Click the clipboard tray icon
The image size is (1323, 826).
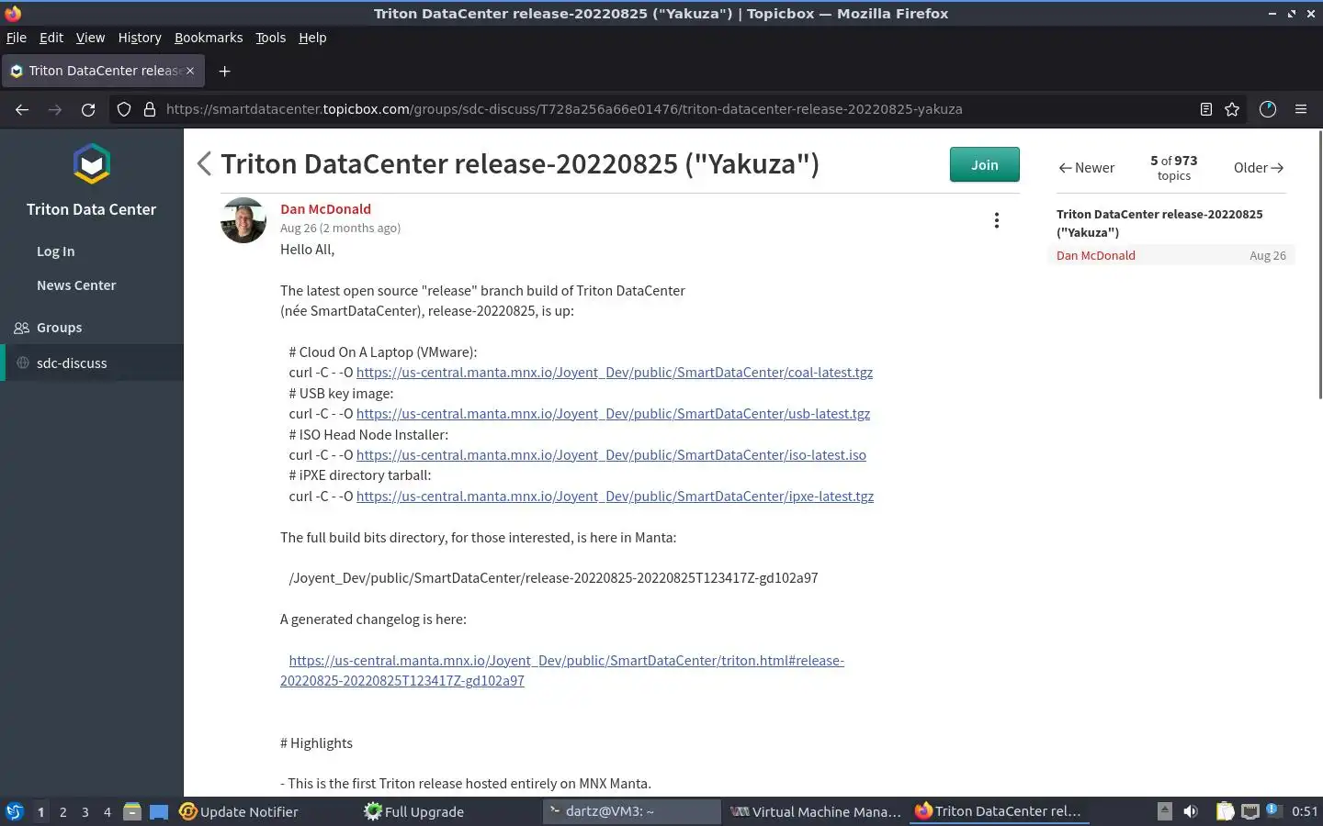(x=1225, y=811)
